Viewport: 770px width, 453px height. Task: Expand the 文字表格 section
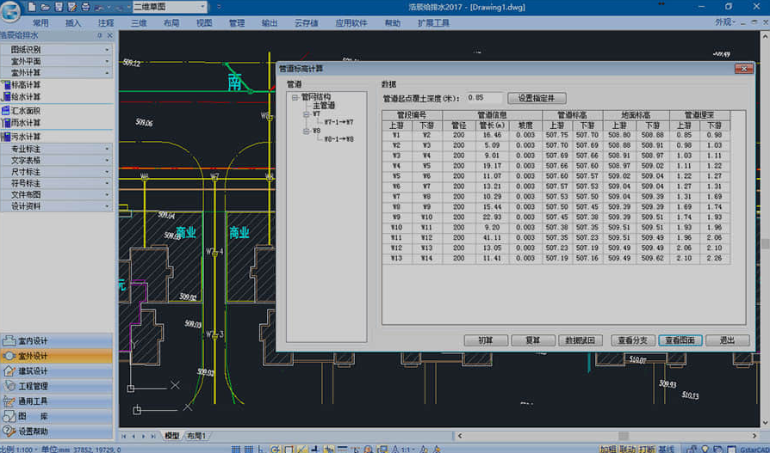(x=57, y=161)
